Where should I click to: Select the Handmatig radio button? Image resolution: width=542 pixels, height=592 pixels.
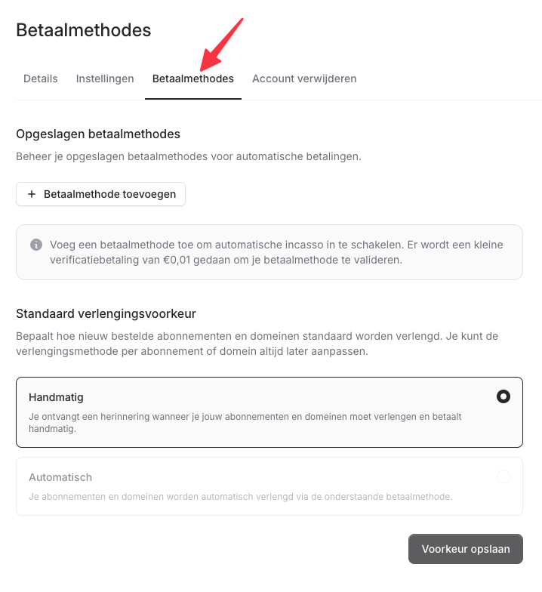(x=504, y=396)
